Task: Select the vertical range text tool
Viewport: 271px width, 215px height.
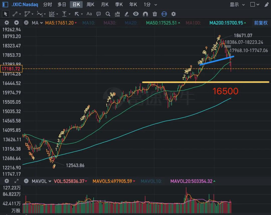Action: tap(64, 14)
